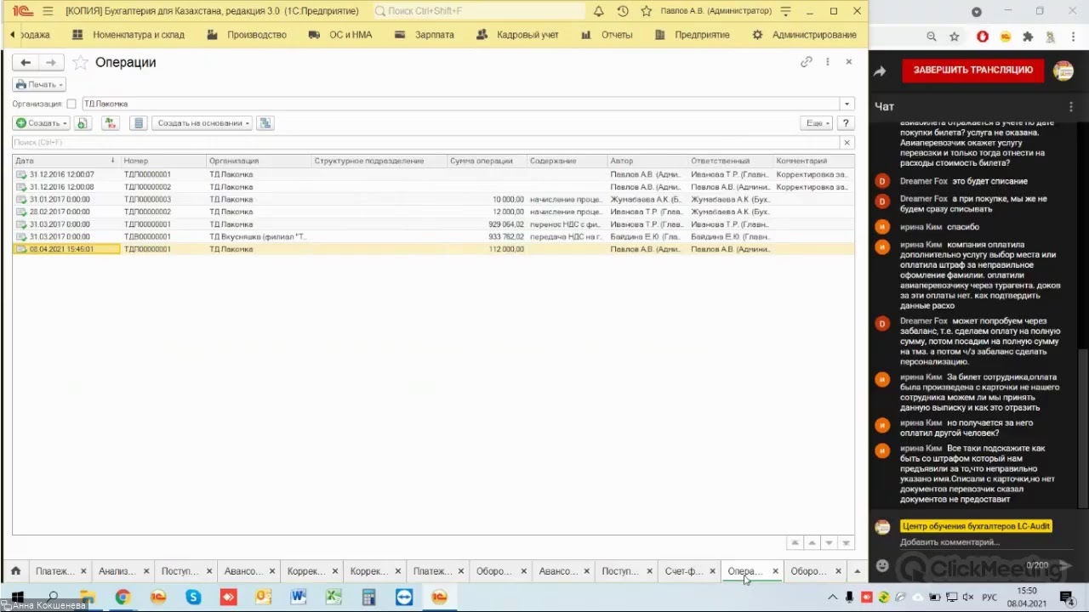1089x612 pixels.
Task: Add Операции to favorites with the star
Action: click(80, 62)
